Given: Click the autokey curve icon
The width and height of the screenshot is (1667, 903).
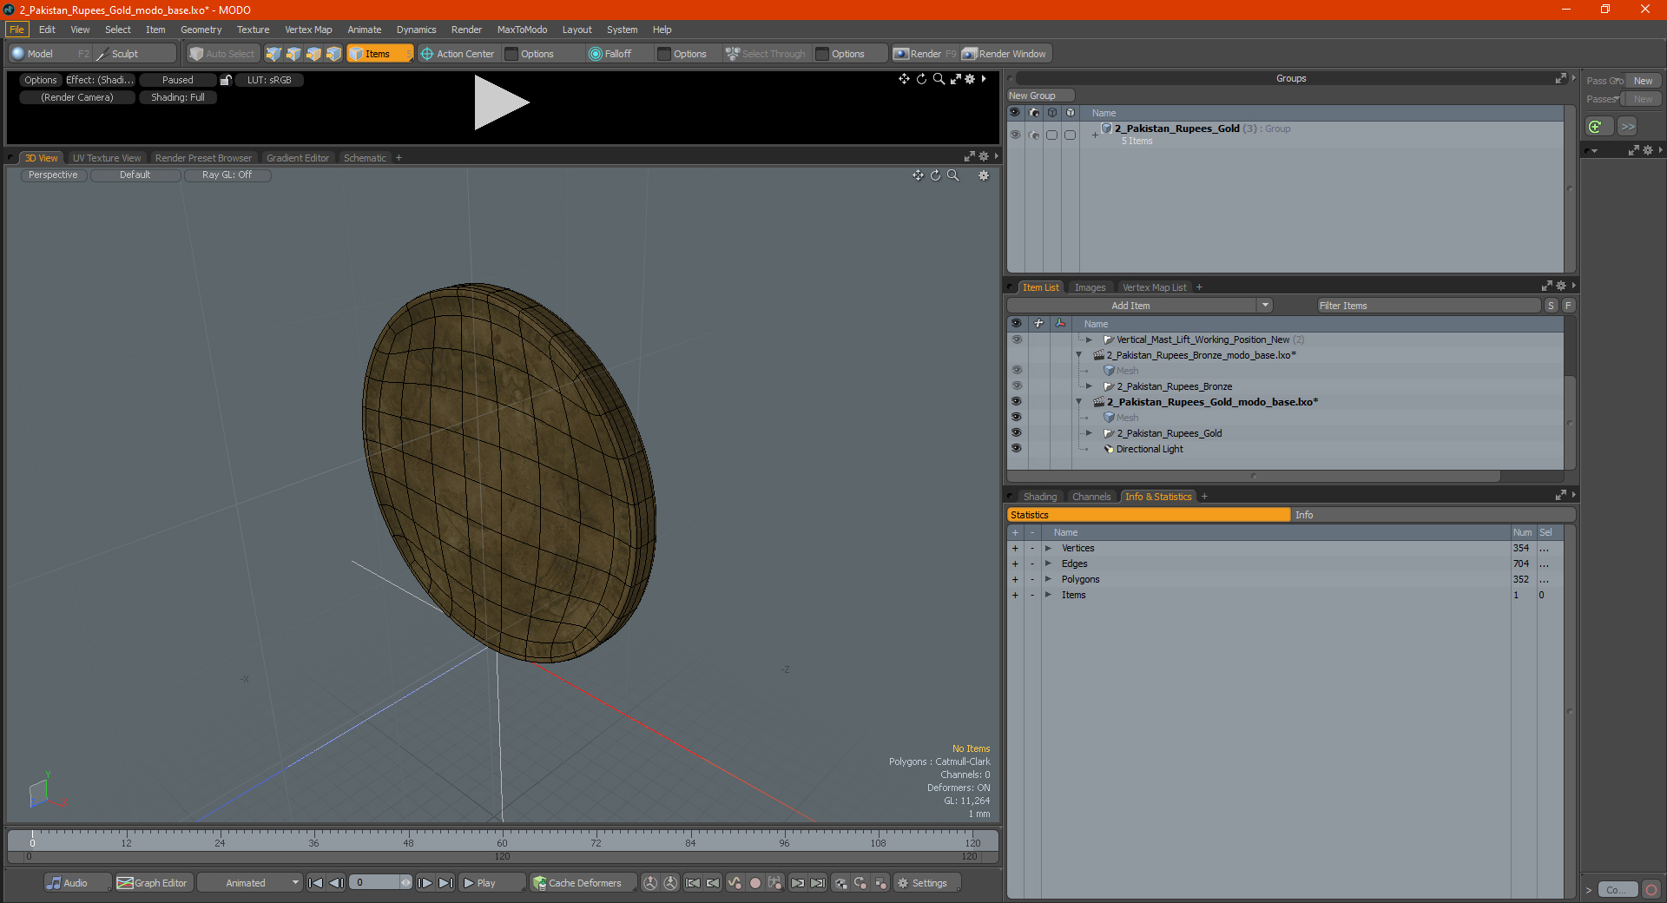Looking at the screenshot, I should point(735,883).
